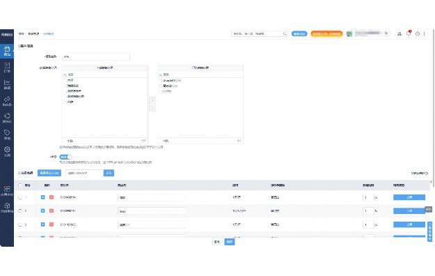Open the shop goods section in sidebar

coord(7,51)
